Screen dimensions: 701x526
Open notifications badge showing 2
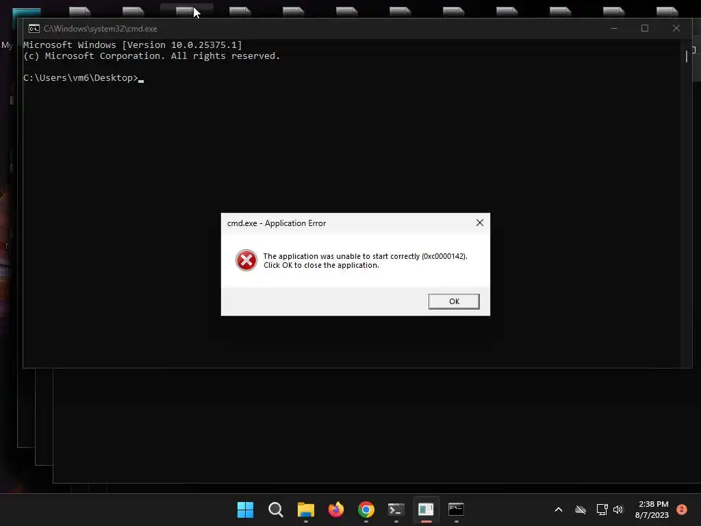(x=682, y=510)
